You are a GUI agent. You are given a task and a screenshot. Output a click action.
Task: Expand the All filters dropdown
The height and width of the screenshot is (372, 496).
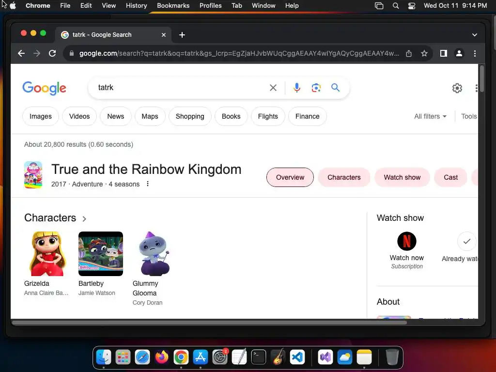coord(430,116)
